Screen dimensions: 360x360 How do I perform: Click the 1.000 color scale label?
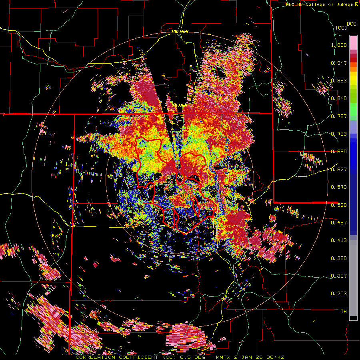(339, 45)
